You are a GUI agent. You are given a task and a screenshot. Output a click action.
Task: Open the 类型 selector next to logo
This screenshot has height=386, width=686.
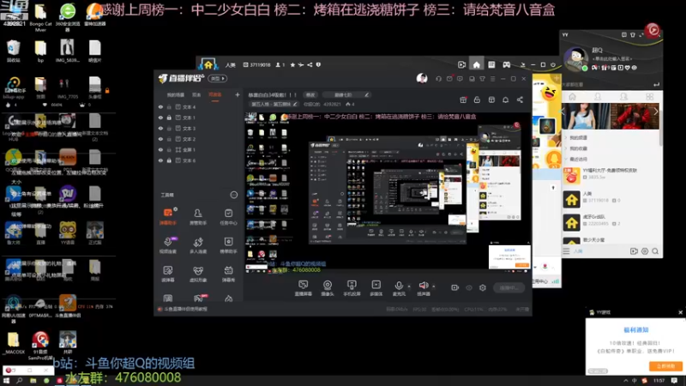pos(218,78)
